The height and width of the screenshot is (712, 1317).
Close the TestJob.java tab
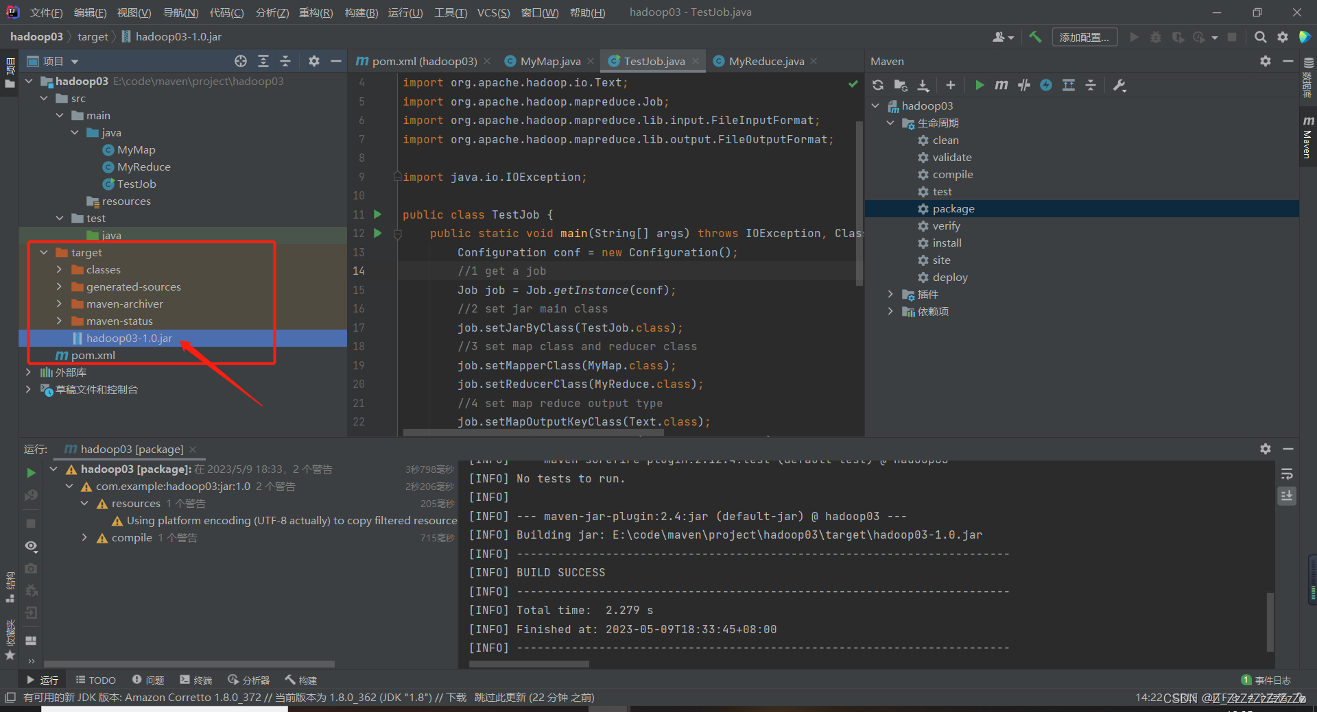click(x=696, y=61)
